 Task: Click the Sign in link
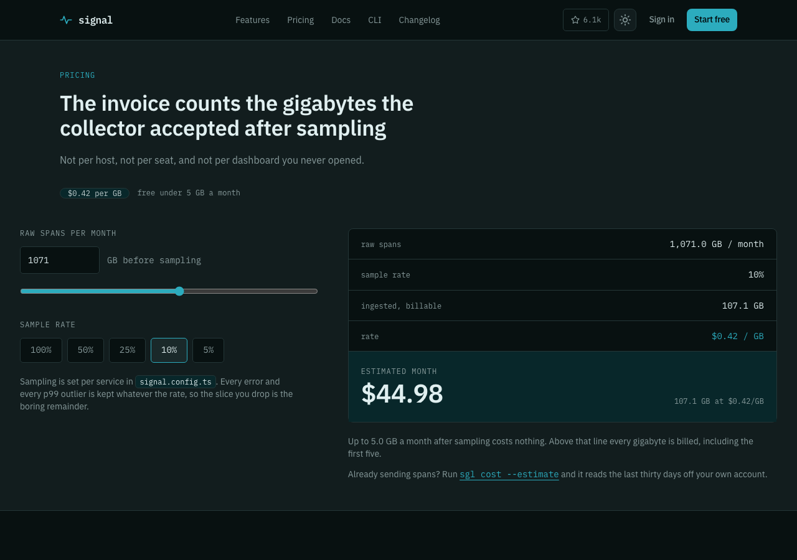click(x=661, y=20)
